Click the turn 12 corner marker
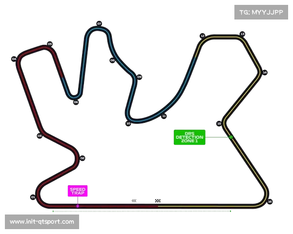This screenshot has height=234, width=293. pyautogui.click(x=202, y=36)
